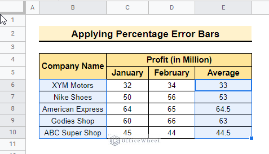Viewport: 269px width, 154px height.
Task: Click February value 56 for Nike Shoes
Action: 172,97
